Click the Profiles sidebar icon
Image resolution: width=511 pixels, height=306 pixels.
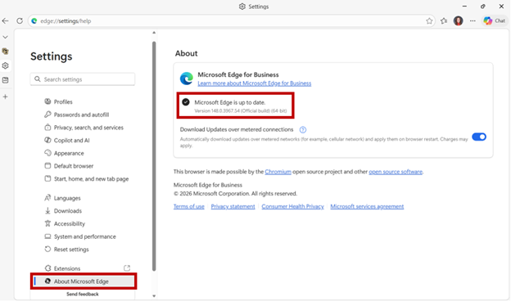(x=47, y=101)
